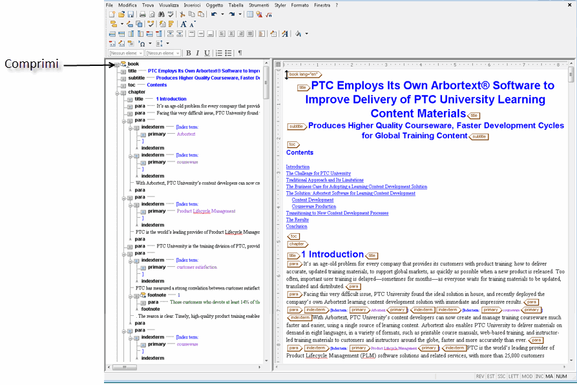Open the omega symbol dropdown arrow

pyautogui.click(x=150, y=43)
